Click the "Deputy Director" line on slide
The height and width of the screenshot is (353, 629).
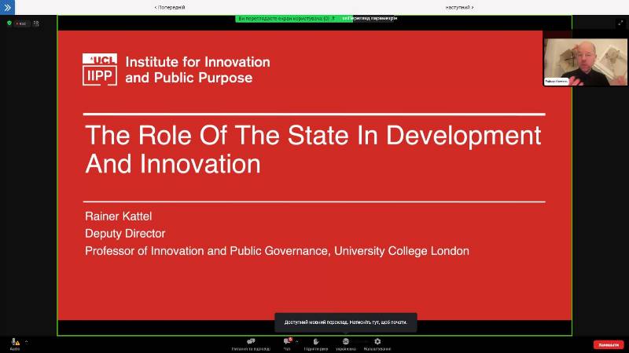[125, 233]
